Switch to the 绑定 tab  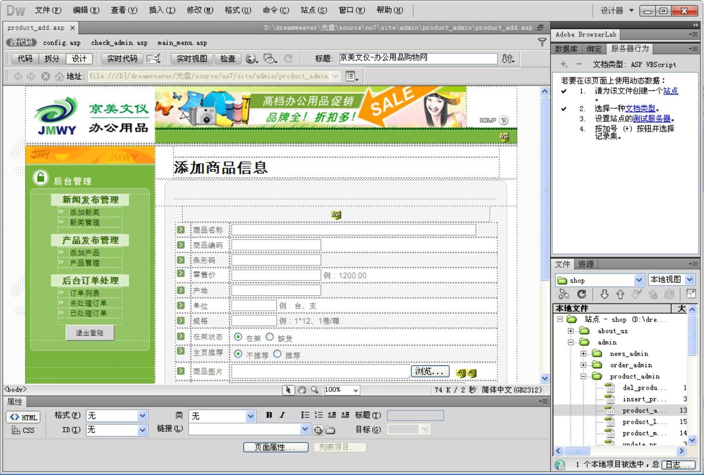(x=594, y=49)
